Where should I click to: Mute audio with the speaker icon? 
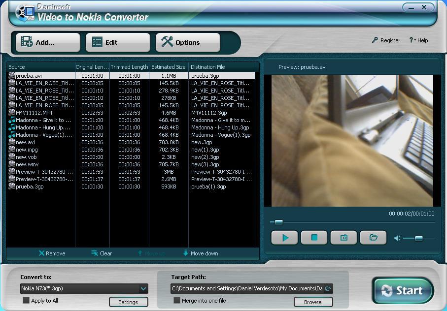(397, 238)
